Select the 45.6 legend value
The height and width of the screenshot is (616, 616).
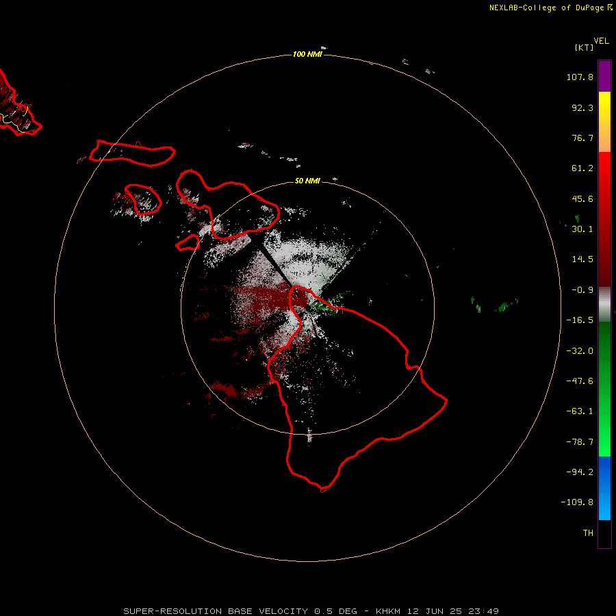coord(582,198)
